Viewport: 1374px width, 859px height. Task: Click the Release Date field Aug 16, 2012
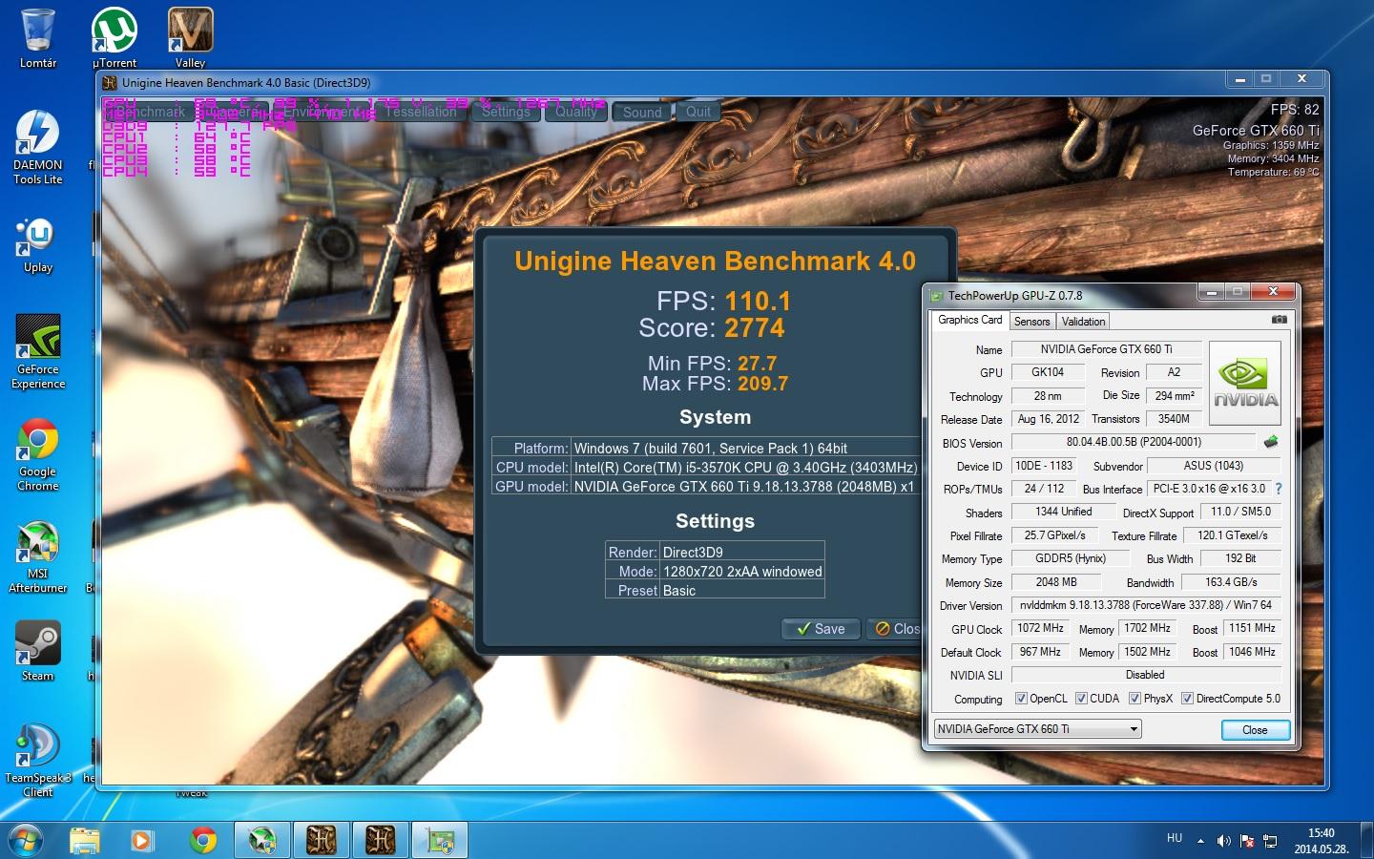[1048, 419]
